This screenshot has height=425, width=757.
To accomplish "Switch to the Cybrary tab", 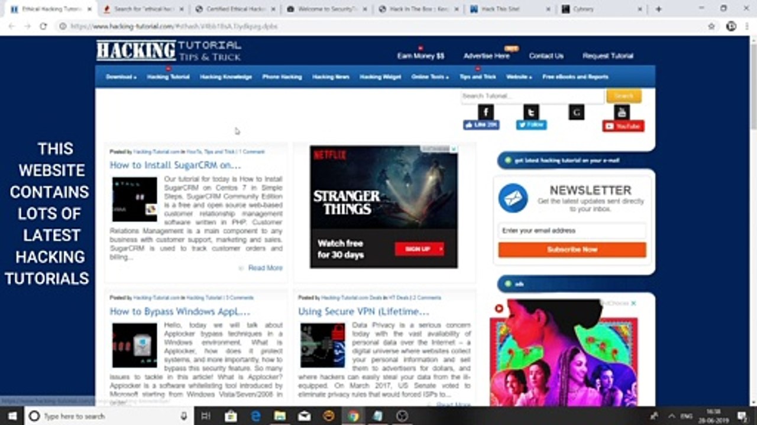I will [600, 9].
